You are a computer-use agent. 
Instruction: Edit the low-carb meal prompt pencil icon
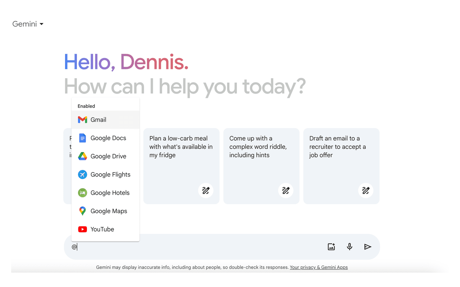(x=206, y=190)
